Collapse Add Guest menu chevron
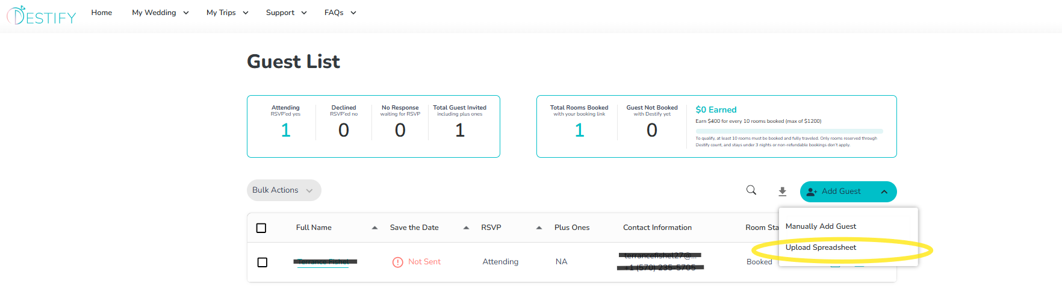This screenshot has width=1062, height=295. click(884, 191)
